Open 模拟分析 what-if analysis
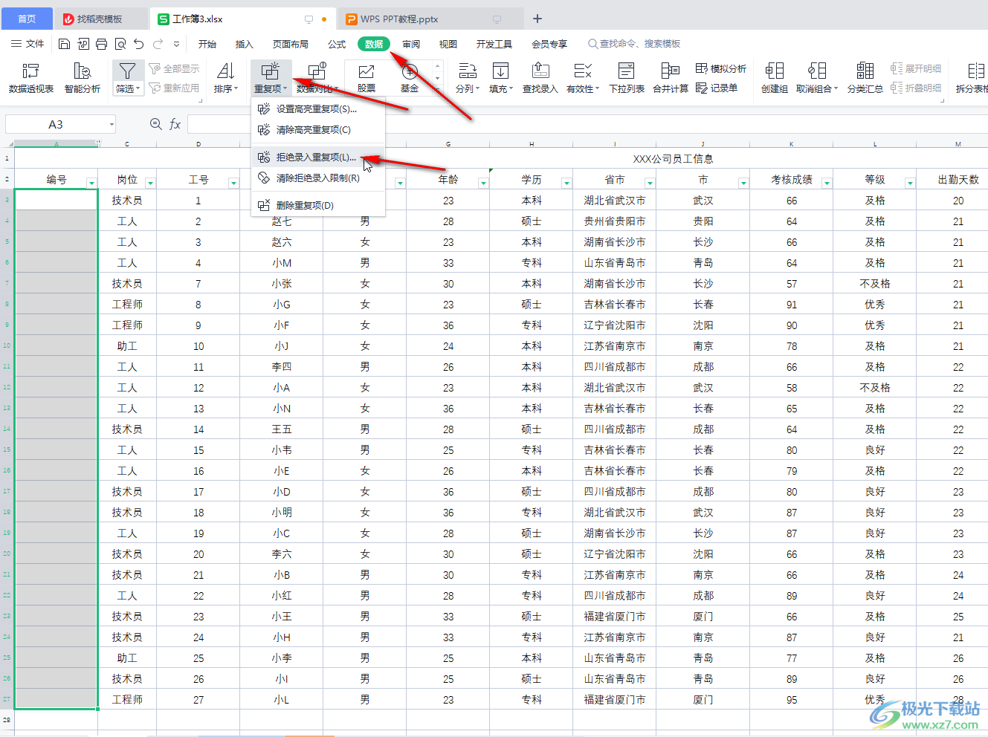The width and height of the screenshot is (988, 737). click(721, 68)
